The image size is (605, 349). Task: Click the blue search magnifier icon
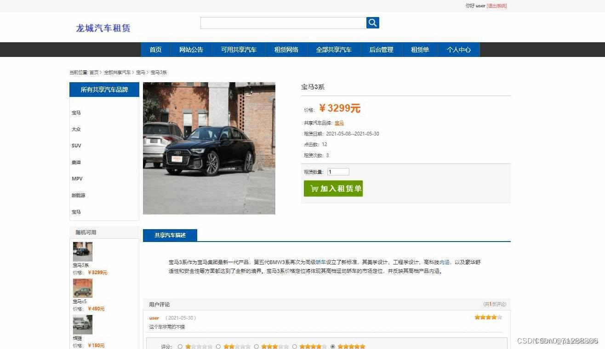click(x=372, y=23)
